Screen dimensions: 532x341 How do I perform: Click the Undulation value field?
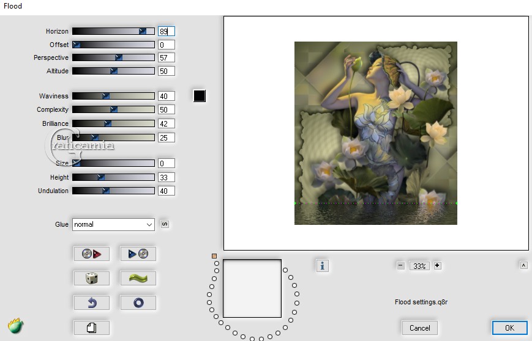[167, 191]
